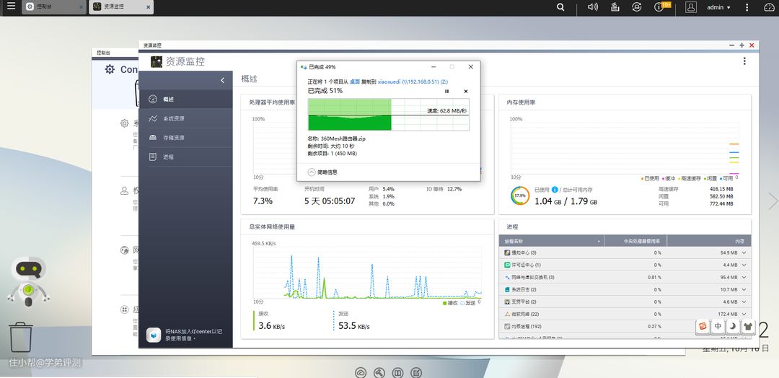The image size is (779, 378).
Task: Open the admin user dropdown
Action: pyautogui.click(x=718, y=7)
